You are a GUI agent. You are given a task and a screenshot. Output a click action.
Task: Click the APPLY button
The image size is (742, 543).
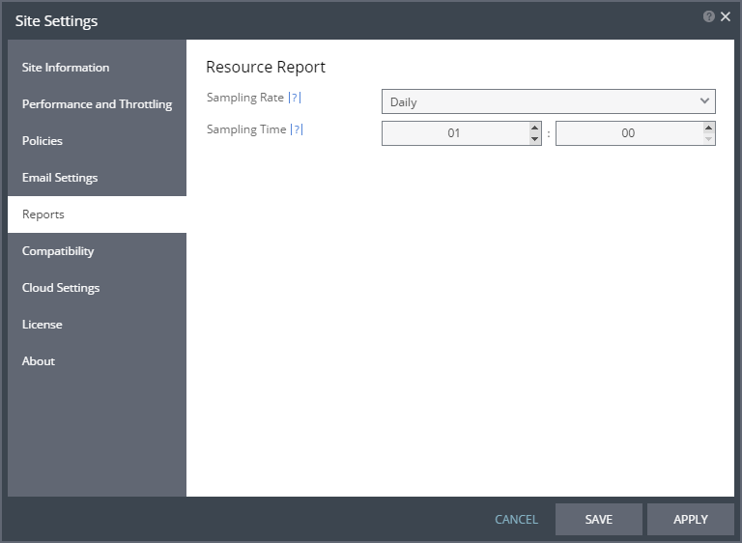691,520
